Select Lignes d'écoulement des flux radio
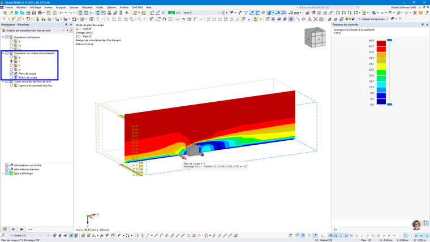430x242 pixels. click(11, 85)
